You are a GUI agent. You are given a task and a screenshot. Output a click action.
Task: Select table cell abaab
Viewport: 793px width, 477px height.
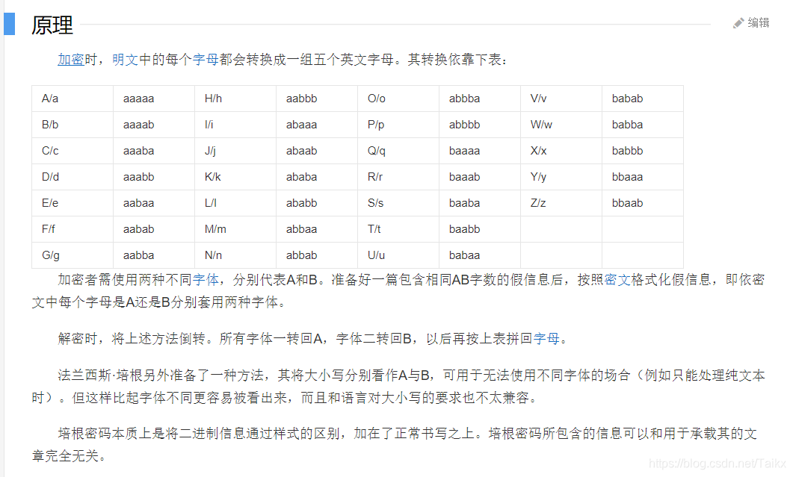[x=317, y=151]
